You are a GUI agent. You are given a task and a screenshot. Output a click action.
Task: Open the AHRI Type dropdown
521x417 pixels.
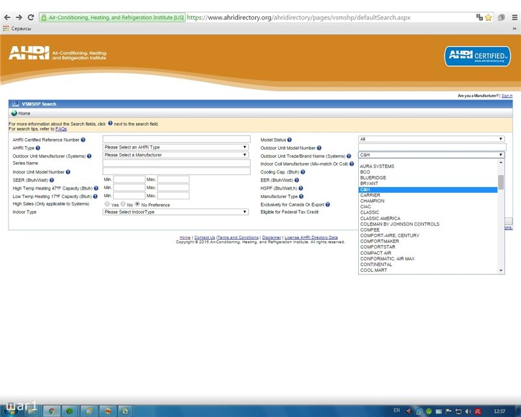(176, 147)
